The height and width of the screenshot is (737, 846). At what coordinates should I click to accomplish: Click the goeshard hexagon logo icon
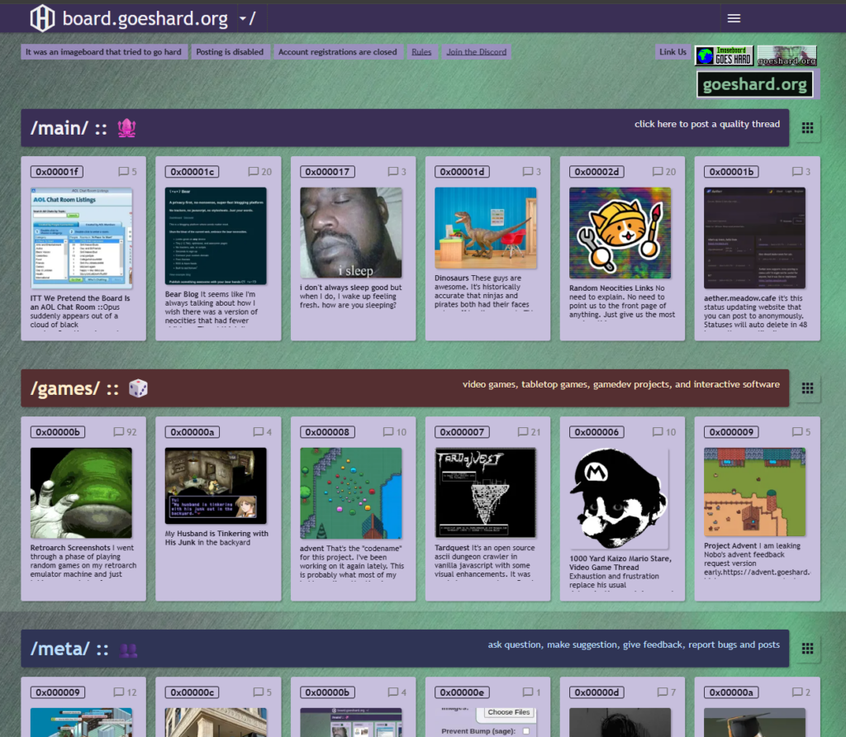tap(42, 18)
